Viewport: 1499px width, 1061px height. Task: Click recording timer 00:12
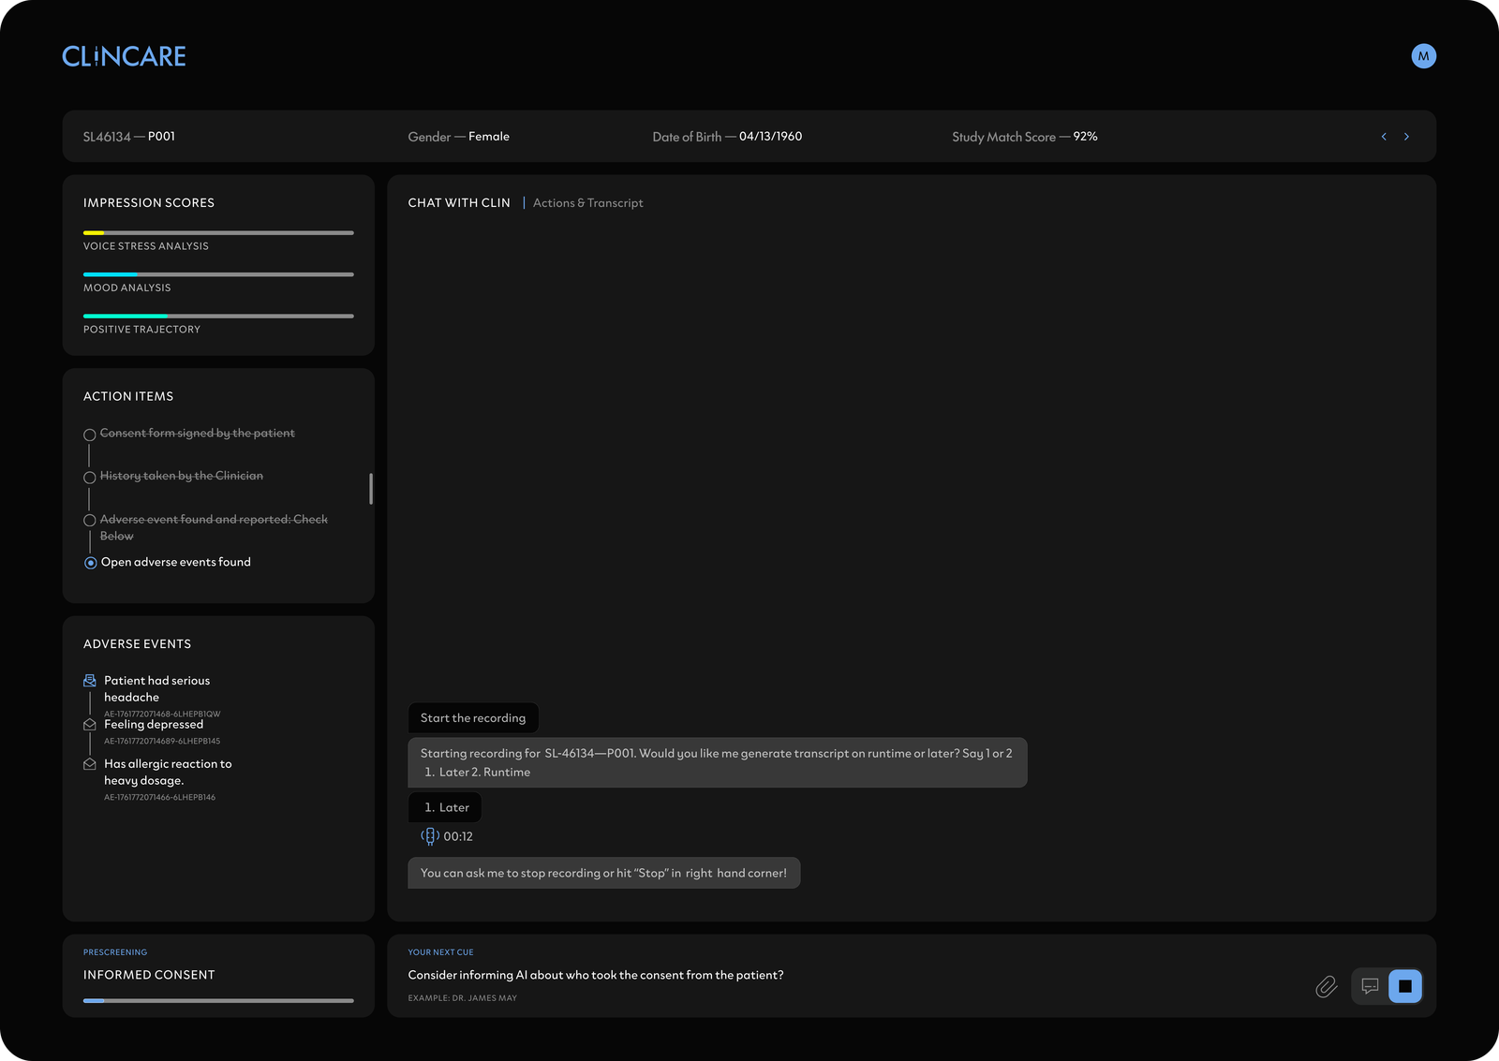[458, 836]
